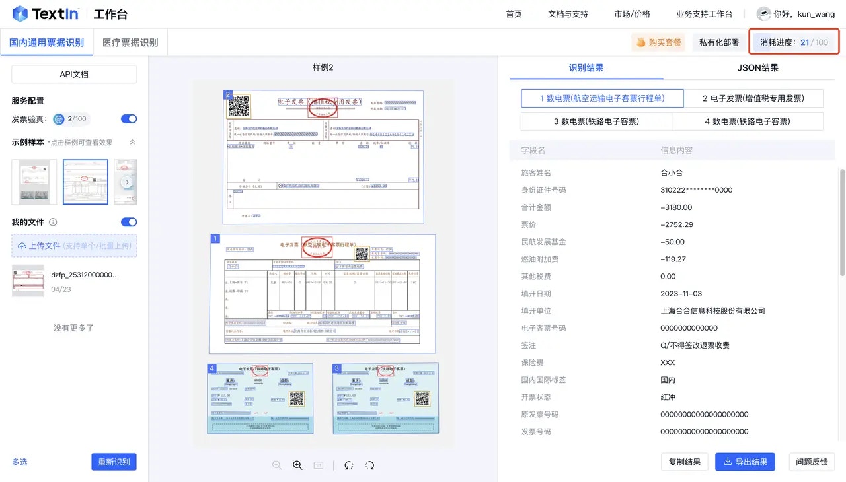Select region marker 1 on preview

[x=215, y=238]
